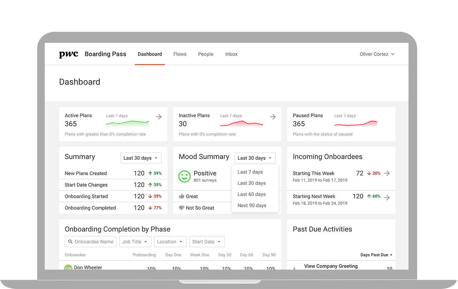Open Starting This Week arrow
The height and width of the screenshot is (289, 458).
click(x=387, y=173)
